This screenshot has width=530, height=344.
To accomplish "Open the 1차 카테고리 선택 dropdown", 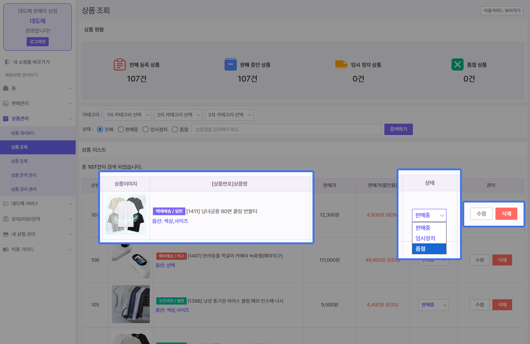I will pyautogui.click(x=128, y=115).
